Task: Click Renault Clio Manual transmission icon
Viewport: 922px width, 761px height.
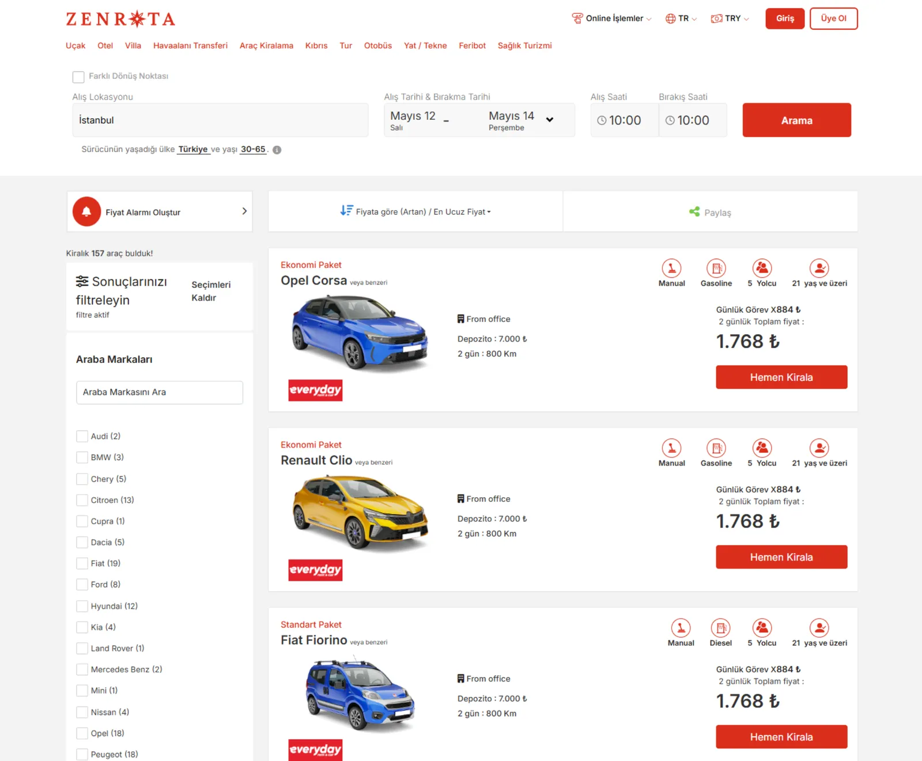Action: pos(671,448)
